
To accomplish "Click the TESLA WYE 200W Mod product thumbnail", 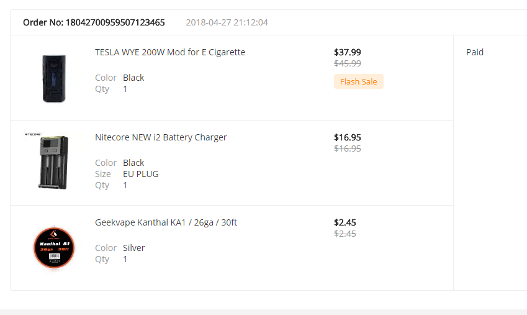I will tap(53, 78).
